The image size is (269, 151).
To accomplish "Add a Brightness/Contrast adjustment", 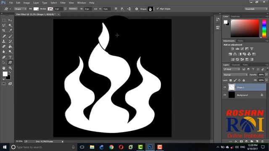I will 232,49.
